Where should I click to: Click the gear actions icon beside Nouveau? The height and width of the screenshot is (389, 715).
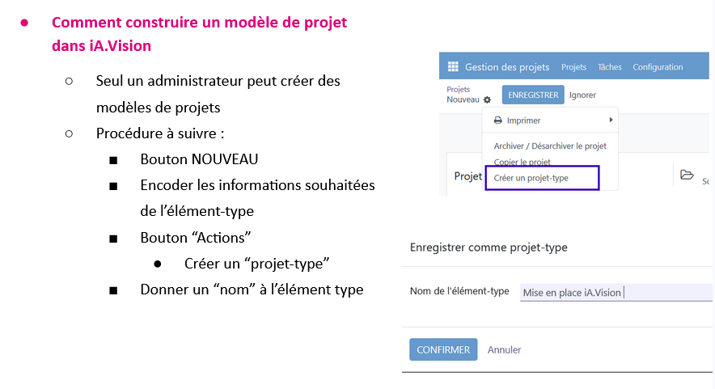pos(487,100)
